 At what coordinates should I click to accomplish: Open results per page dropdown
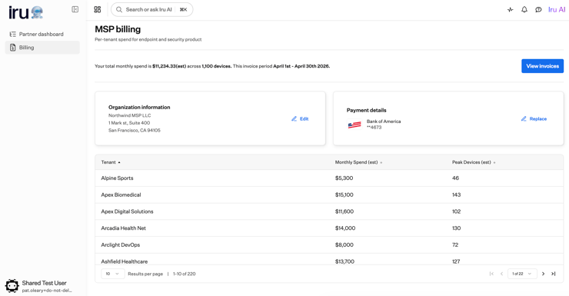pyautogui.click(x=112, y=274)
